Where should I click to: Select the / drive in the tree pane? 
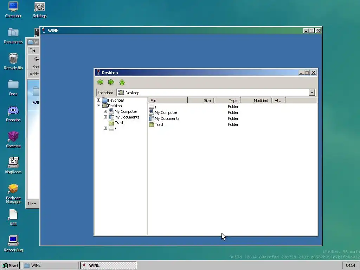tap(112, 128)
